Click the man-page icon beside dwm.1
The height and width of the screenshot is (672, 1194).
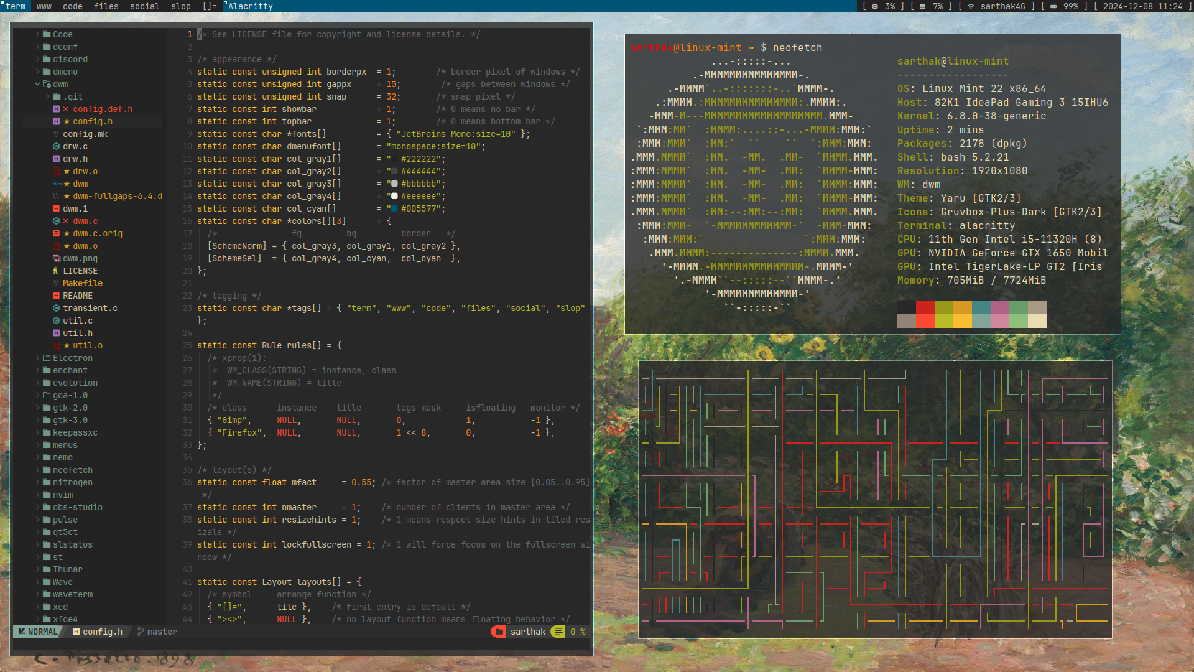(56, 208)
